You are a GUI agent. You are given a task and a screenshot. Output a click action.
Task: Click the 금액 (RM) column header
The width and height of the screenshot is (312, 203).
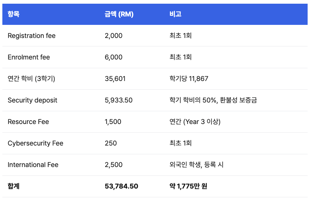[119, 14]
